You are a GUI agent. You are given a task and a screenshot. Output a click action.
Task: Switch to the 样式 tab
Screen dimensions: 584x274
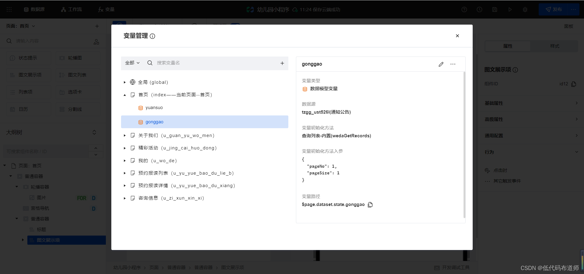click(x=554, y=46)
